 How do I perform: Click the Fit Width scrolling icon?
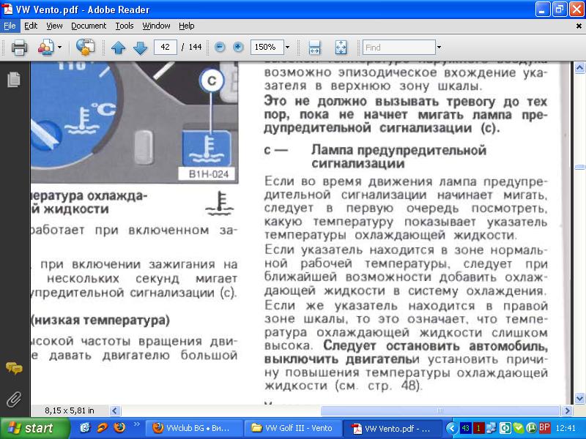tap(314, 48)
